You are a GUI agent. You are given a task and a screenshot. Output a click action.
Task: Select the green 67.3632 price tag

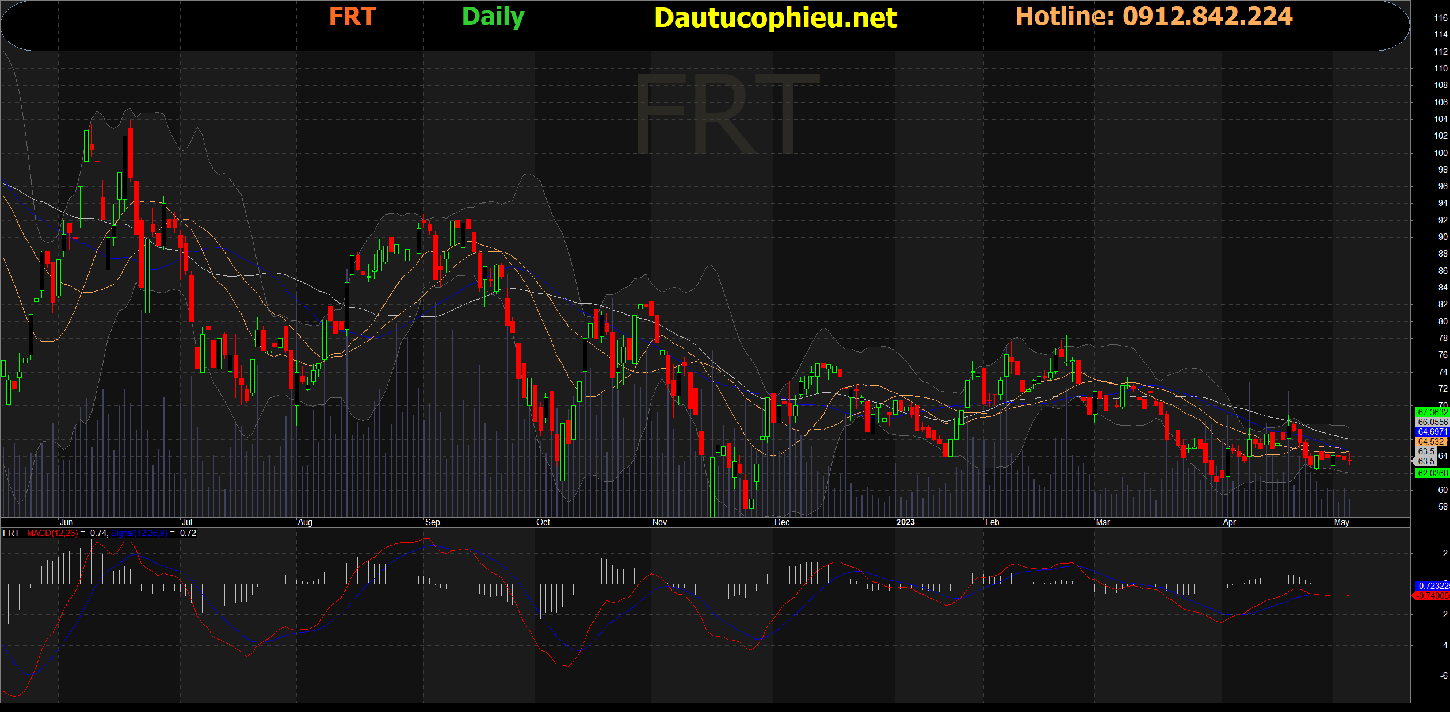pos(1432,412)
